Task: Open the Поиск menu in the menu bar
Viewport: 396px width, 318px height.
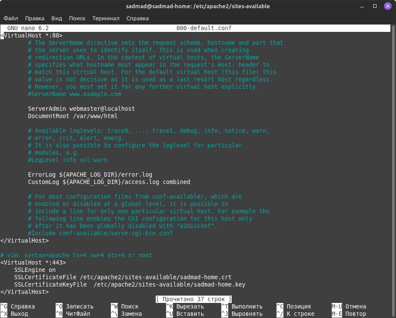Action: (x=77, y=19)
